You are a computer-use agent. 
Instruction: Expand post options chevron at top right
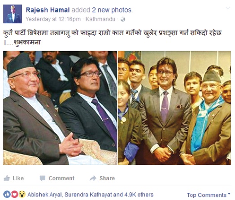(x=228, y=8)
